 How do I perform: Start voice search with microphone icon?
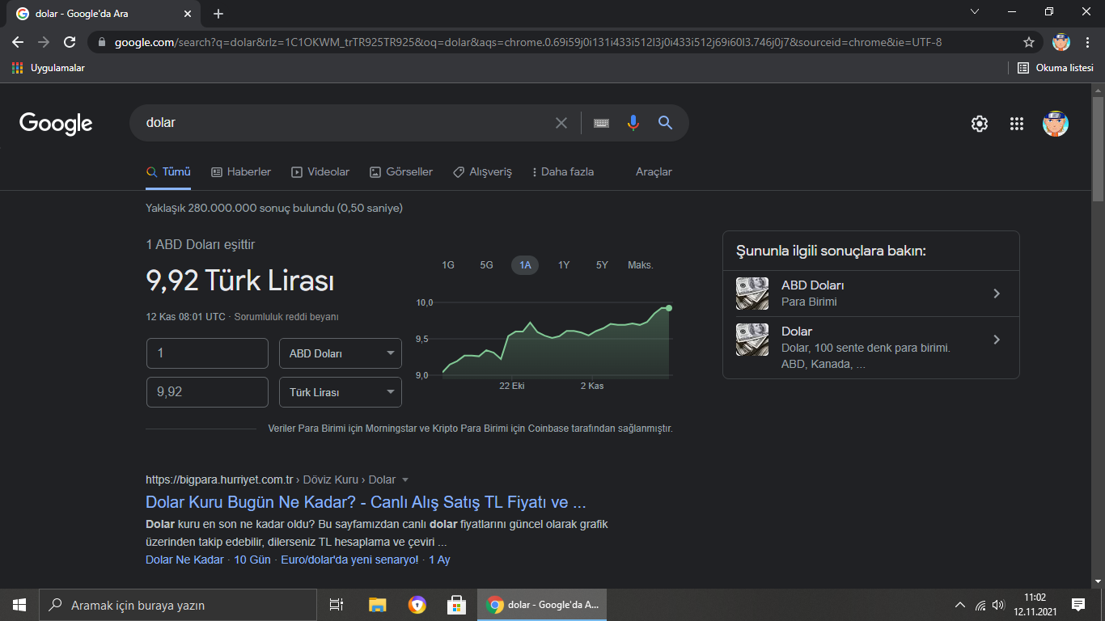tap(633, 123)
